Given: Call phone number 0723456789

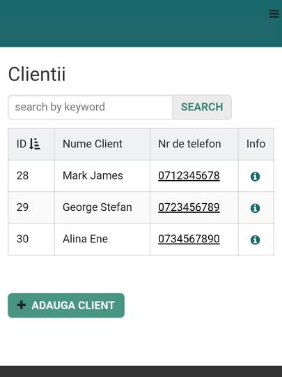Looking at the screenshot, I should pyautogui.click(x=189, y=207).
